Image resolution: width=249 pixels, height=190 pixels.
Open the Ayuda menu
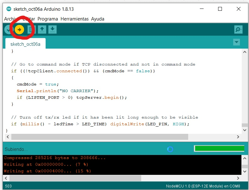(97, 19)
